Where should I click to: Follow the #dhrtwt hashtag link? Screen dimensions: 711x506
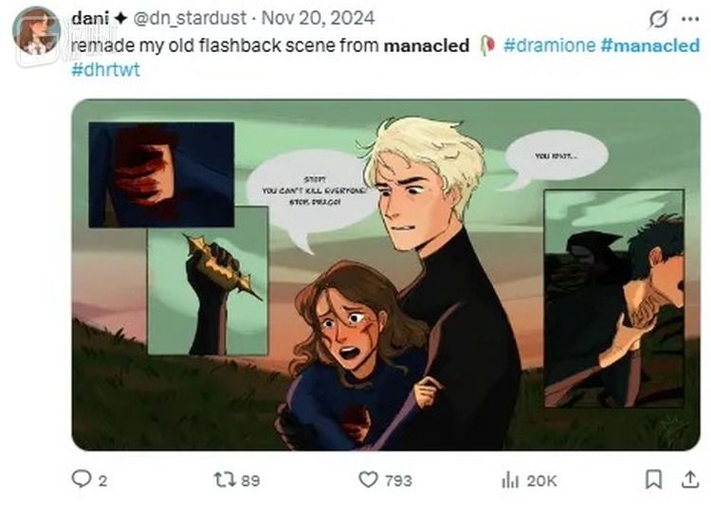(x=105, y=69)
